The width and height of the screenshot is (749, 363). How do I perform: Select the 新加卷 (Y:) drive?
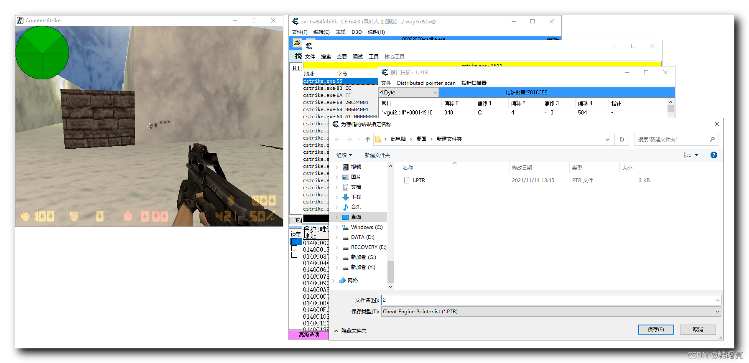tap(363, 267)
